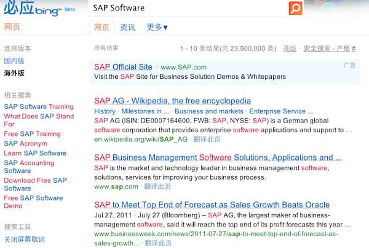Click 关闭屏幕取词 tool link

pyautogui.click(x=25, y=239)
